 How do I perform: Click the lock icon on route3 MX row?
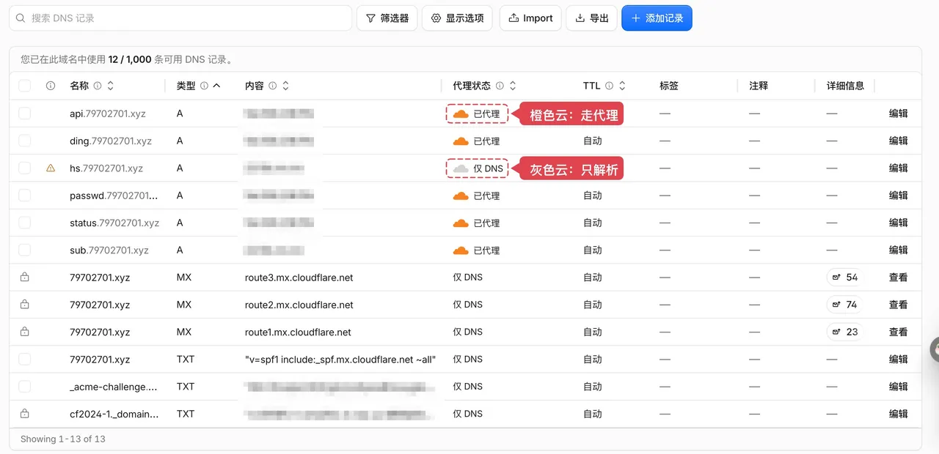coord(25,277)
